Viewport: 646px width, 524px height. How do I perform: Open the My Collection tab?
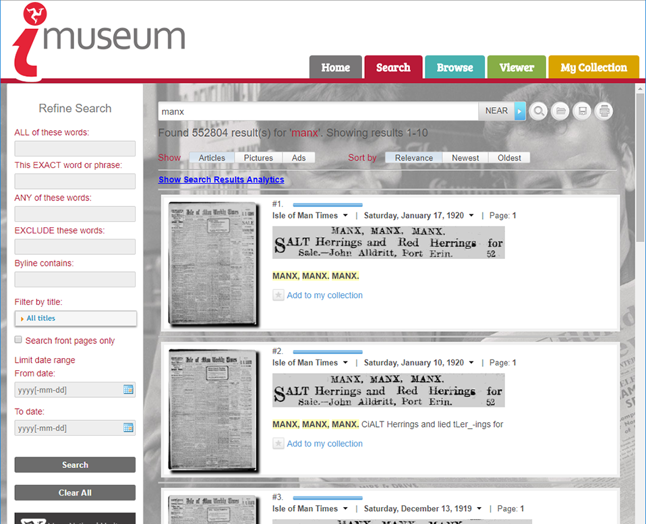tap(593, 67)
